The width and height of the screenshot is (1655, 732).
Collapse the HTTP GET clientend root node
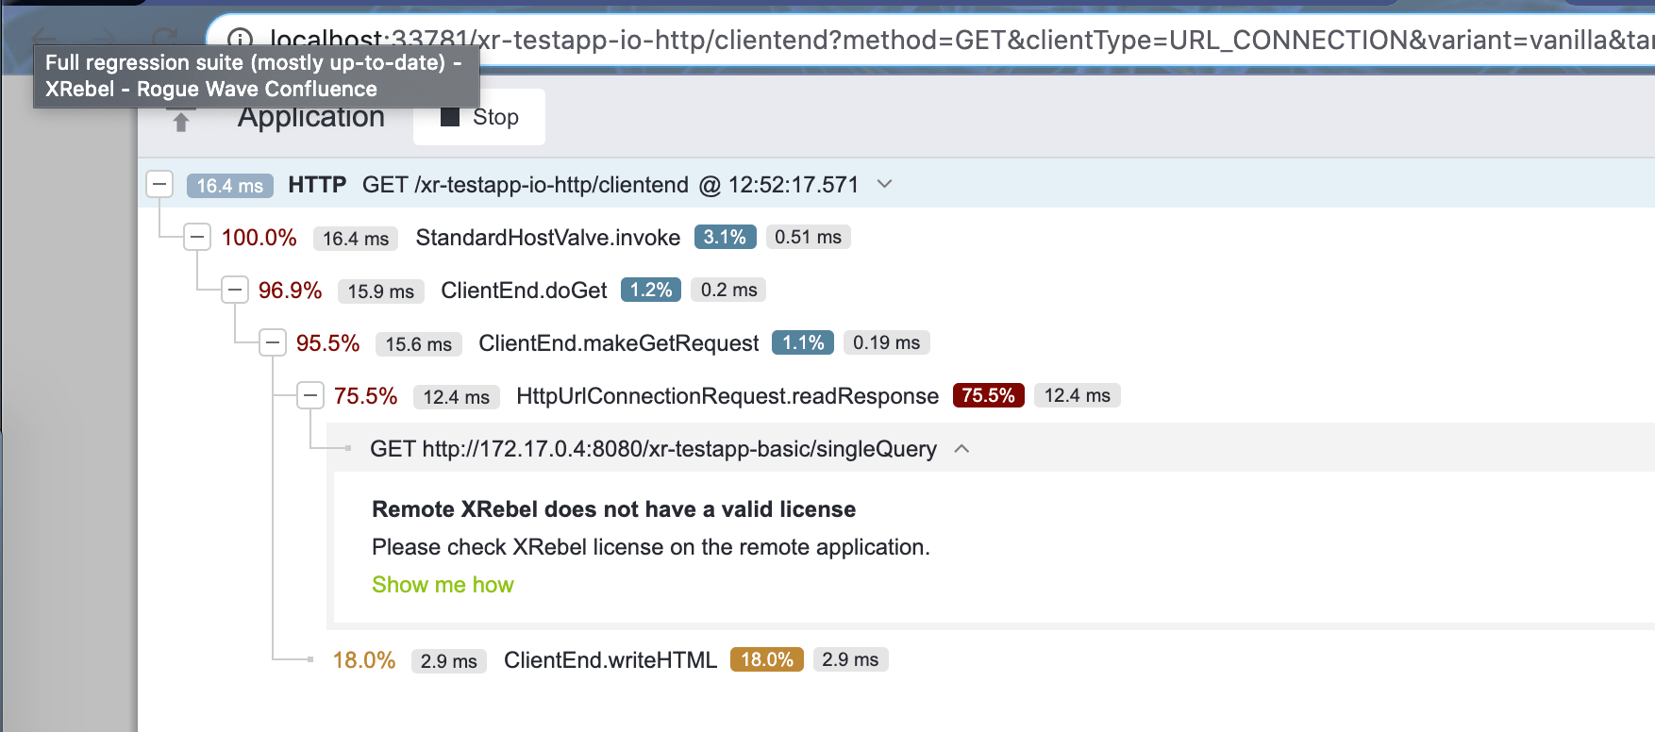point(160,184)
